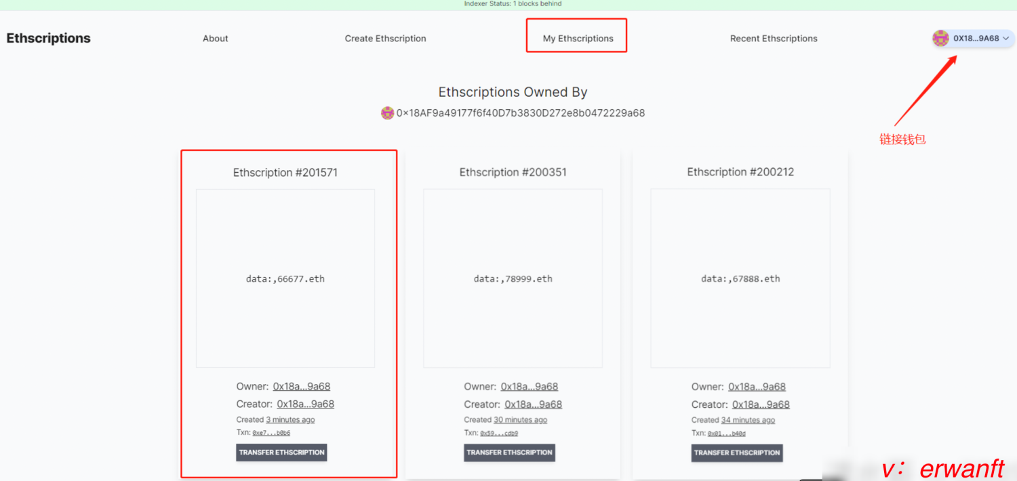Open the wallet account dropdown chevron
This screenshot has width=1017, height=481.
tap(1006, 39)
